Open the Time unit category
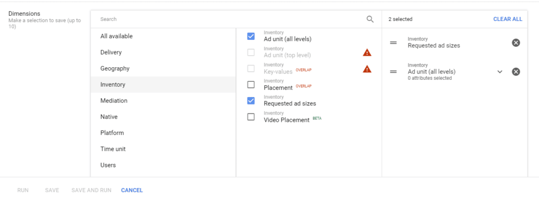Screen dimensions: 539x199 coord(163,149)
